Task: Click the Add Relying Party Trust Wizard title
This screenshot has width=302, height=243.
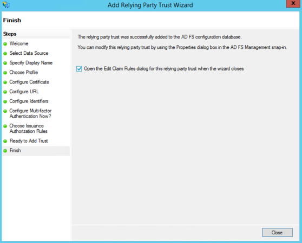Action: click(150, 5)
